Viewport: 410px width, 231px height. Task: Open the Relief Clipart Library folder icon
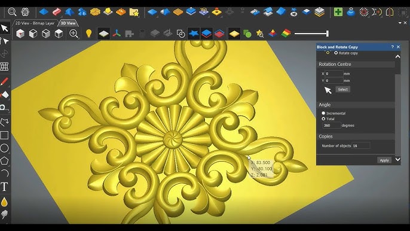point(134,12)
